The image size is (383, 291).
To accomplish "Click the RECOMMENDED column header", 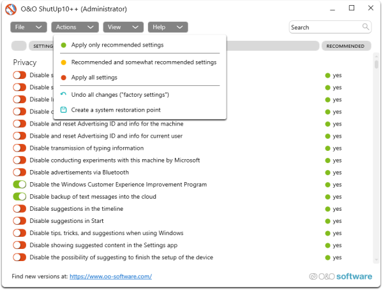I will pyautogui.click(x=347, y=46).
